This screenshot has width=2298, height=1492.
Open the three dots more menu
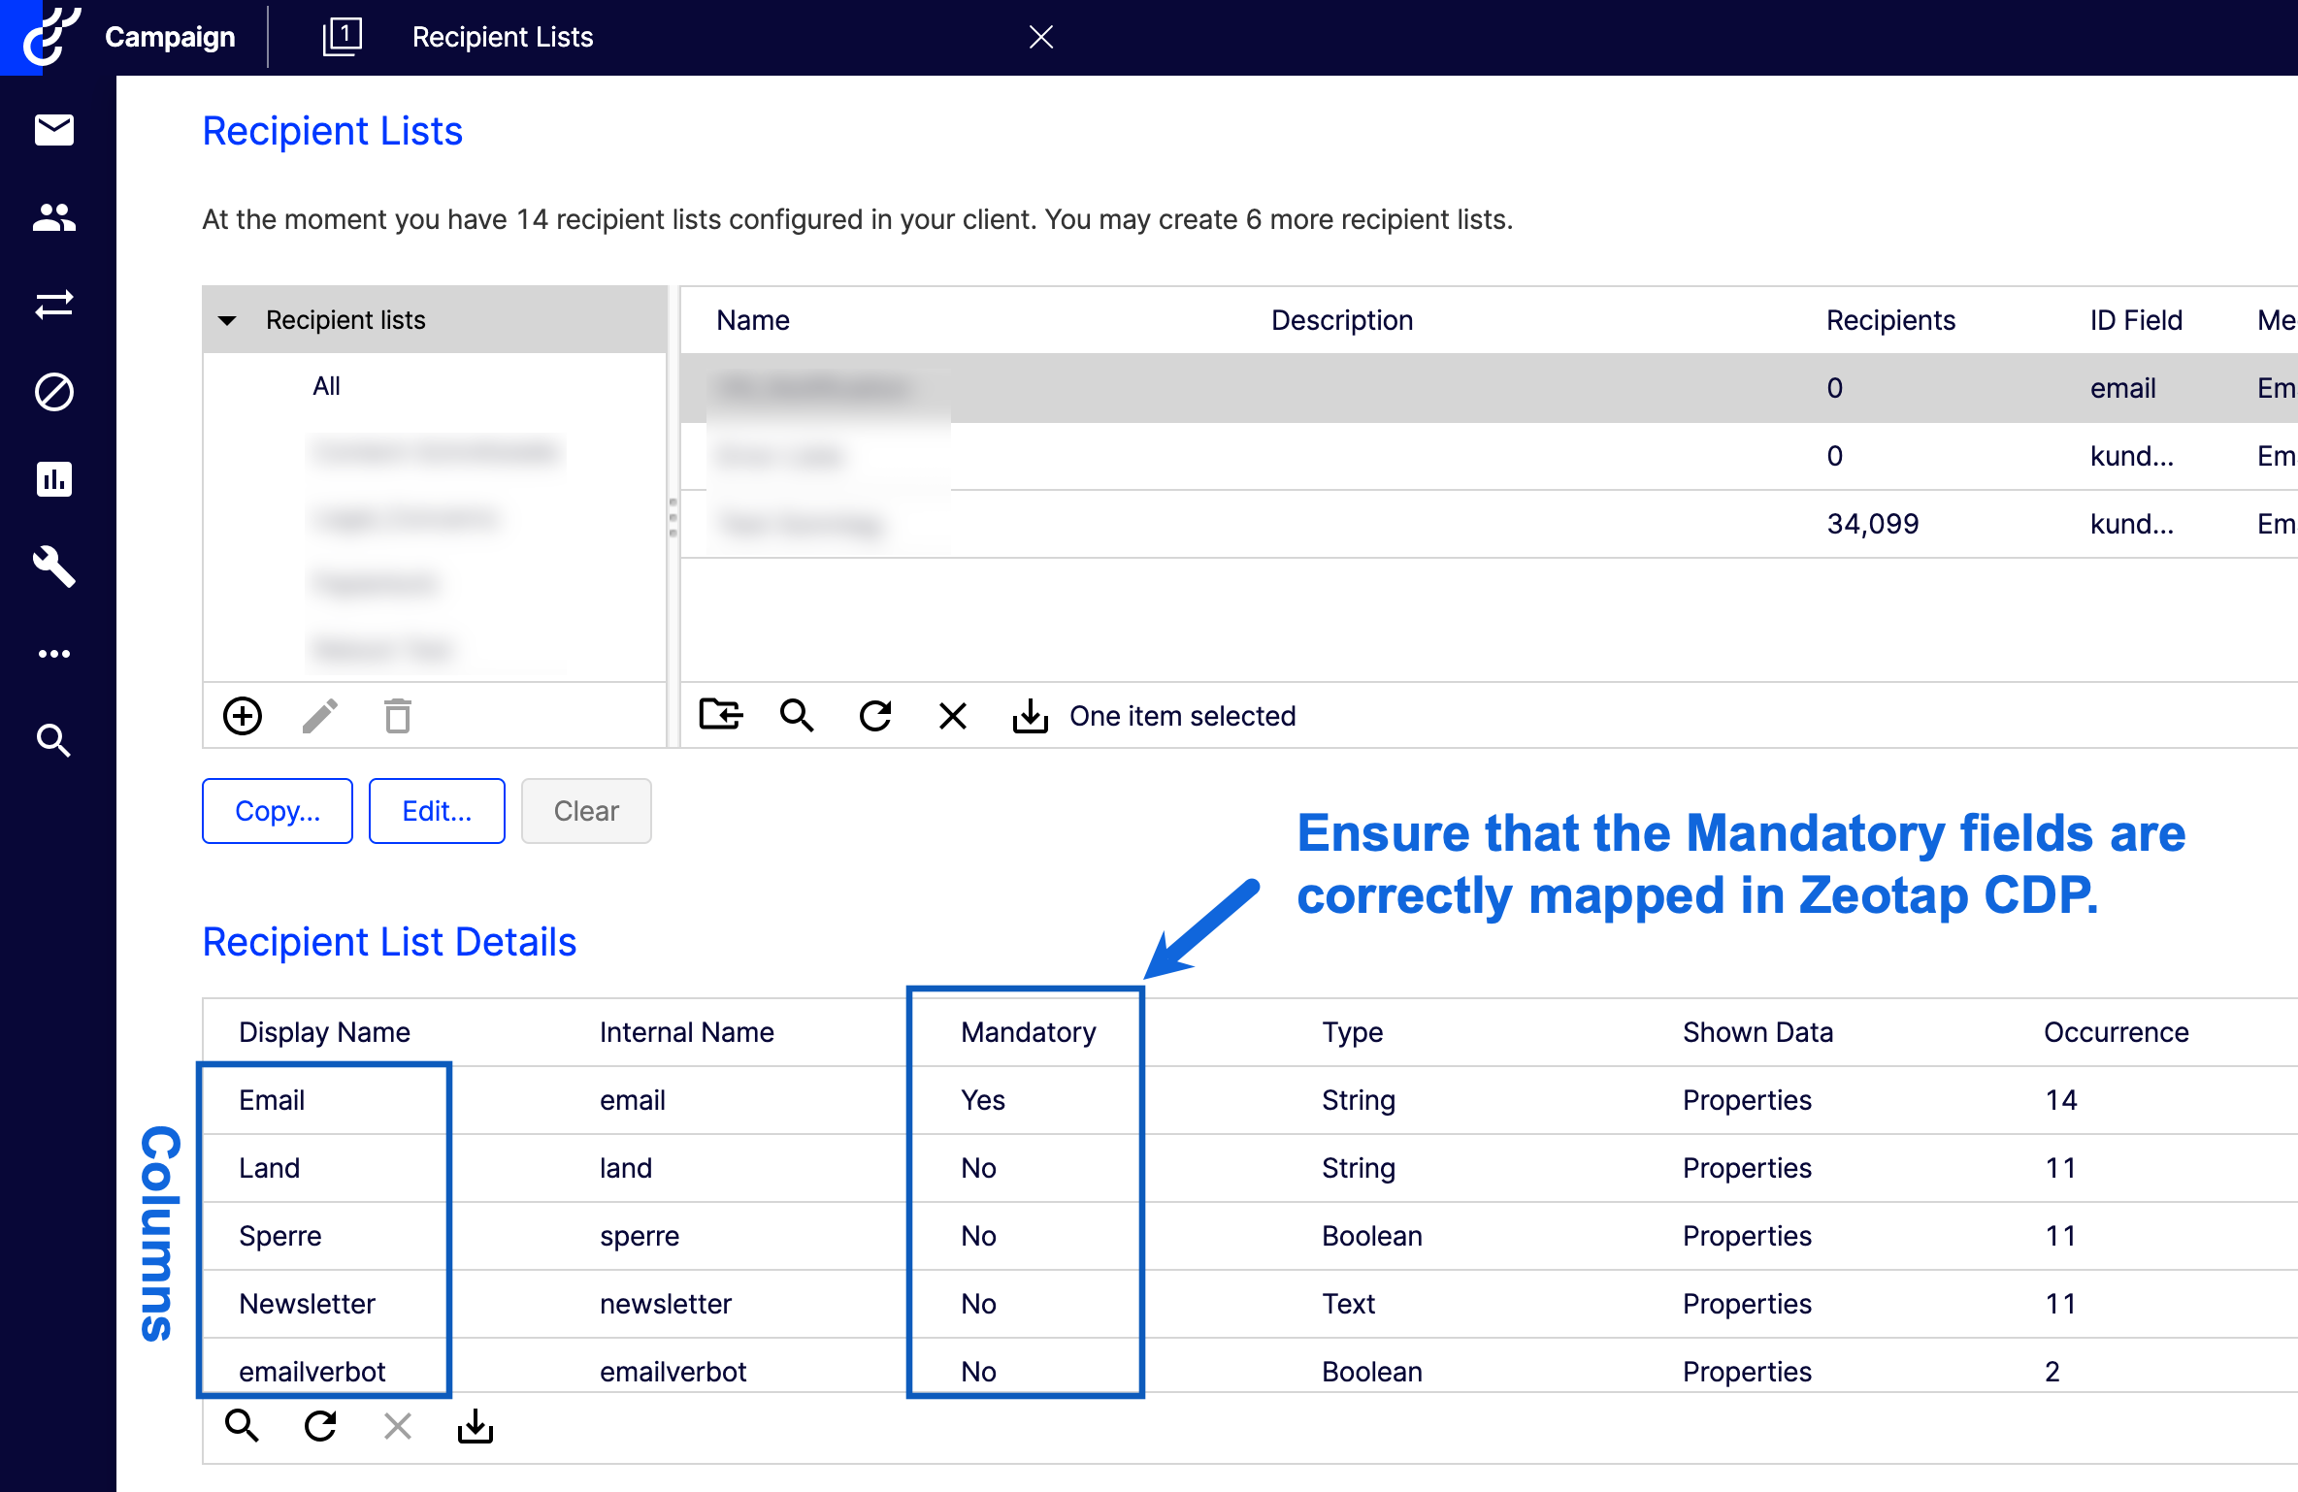(x=54, y=654)
